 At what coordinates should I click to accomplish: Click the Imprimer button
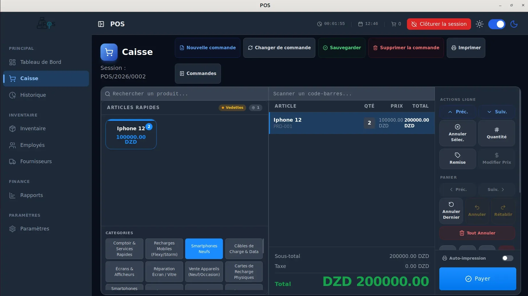coord(466,48)
